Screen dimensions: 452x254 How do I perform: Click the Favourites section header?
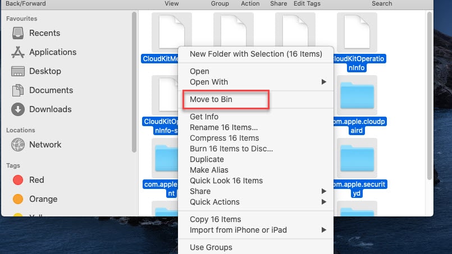(22, 19)
